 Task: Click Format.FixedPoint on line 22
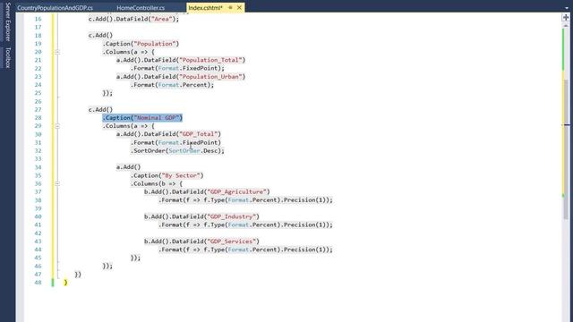[189, 68]
